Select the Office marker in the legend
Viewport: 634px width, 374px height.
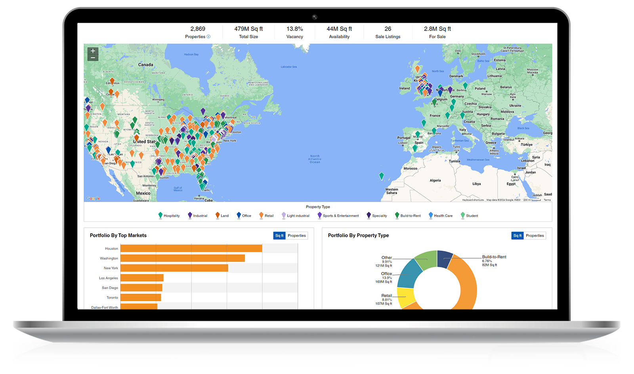(239, 215)
